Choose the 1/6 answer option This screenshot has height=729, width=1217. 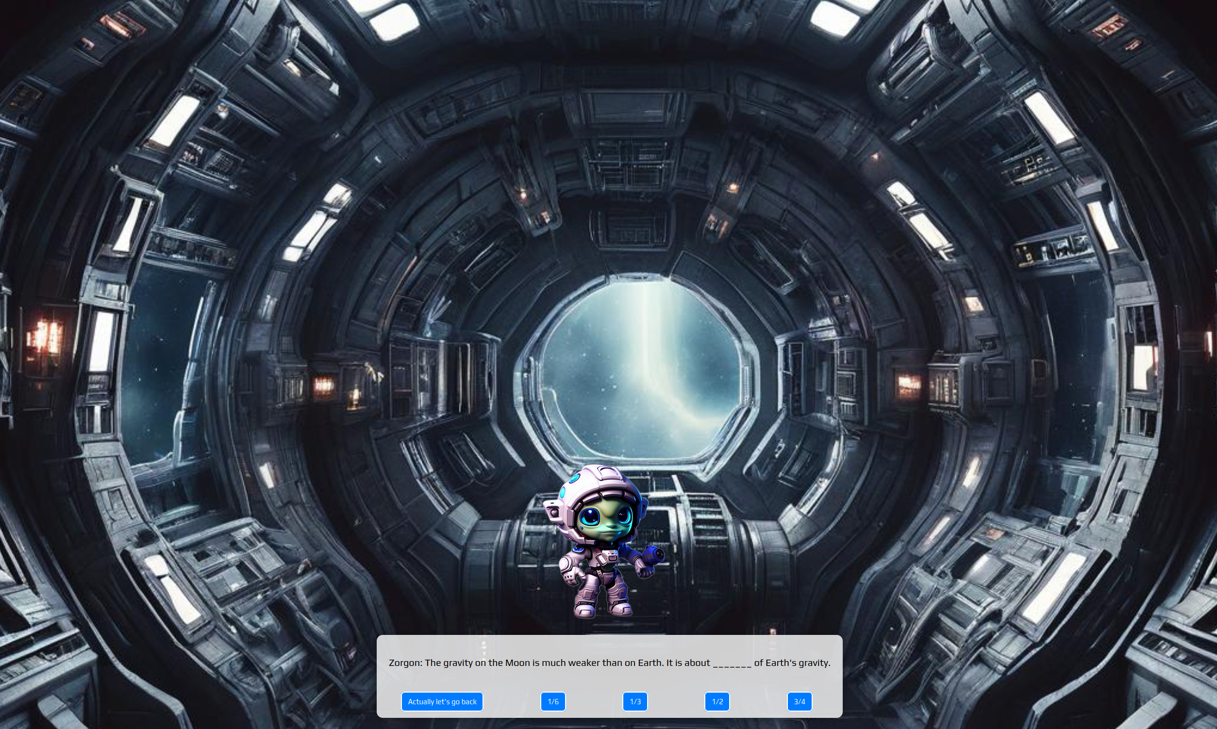click(553, 701)
